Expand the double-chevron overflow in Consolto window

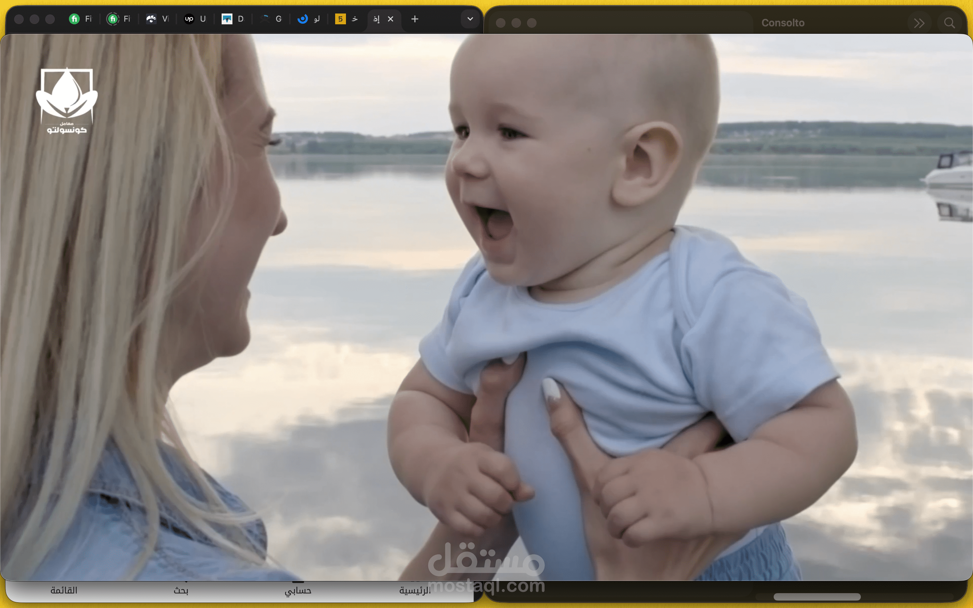coord(919,23)
